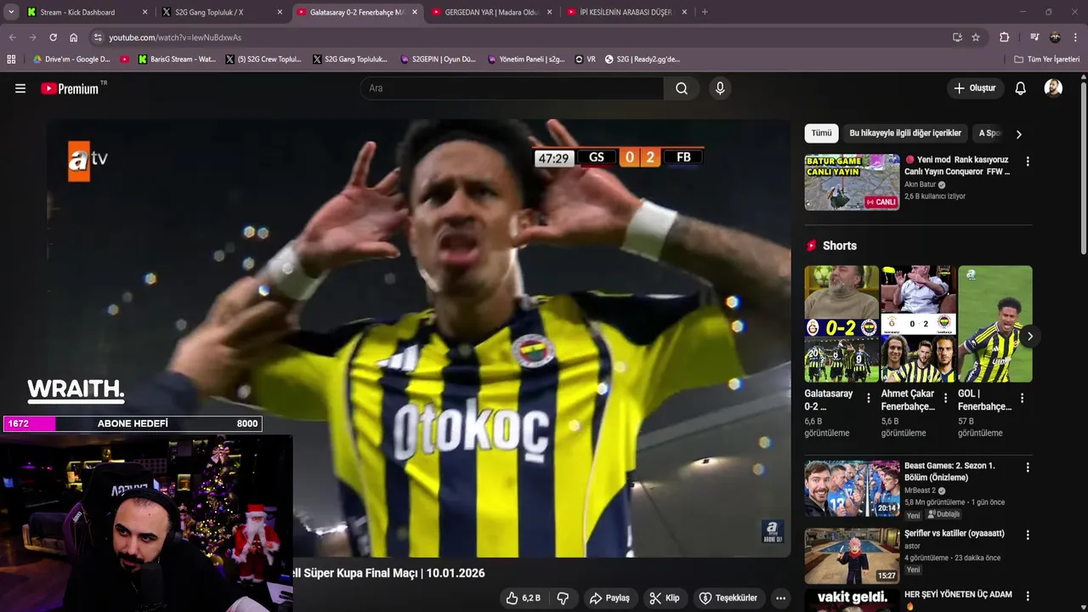Image resolution: width=1088 pixels, height=612 pixels.
Task: Click the Oluştur create button
Action: pos(975,88)
